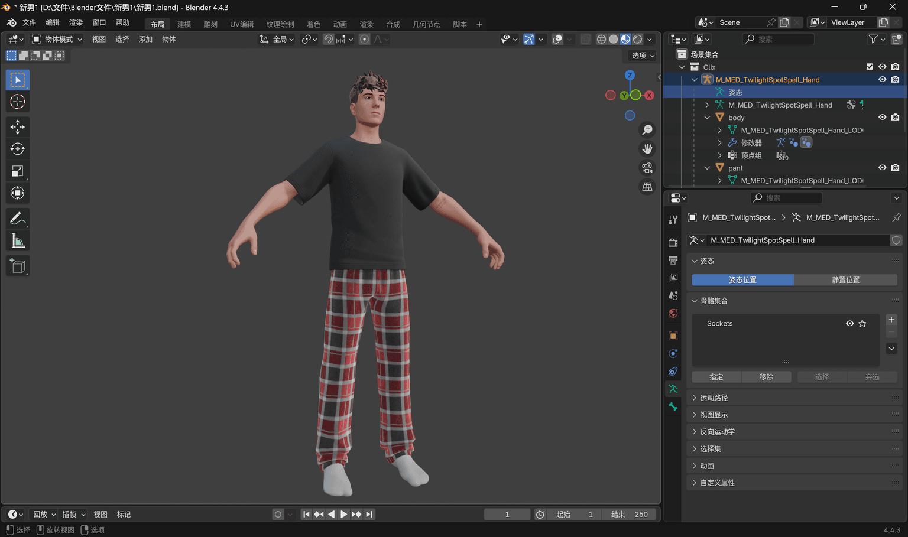Select the Transform tool

pos(18,193)
